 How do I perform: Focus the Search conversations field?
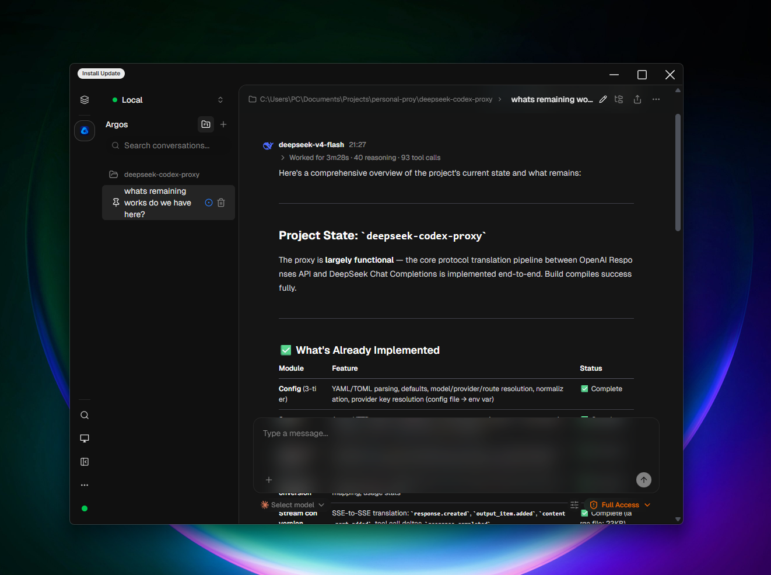167,145
